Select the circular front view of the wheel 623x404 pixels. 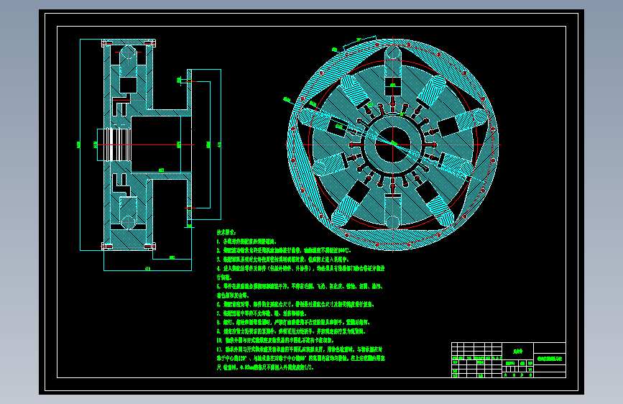tap(393, 144)
